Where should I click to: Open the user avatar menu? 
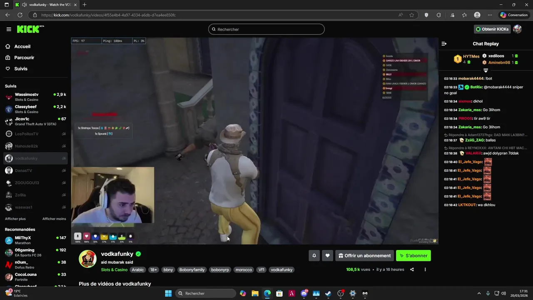tap(517, 29)
